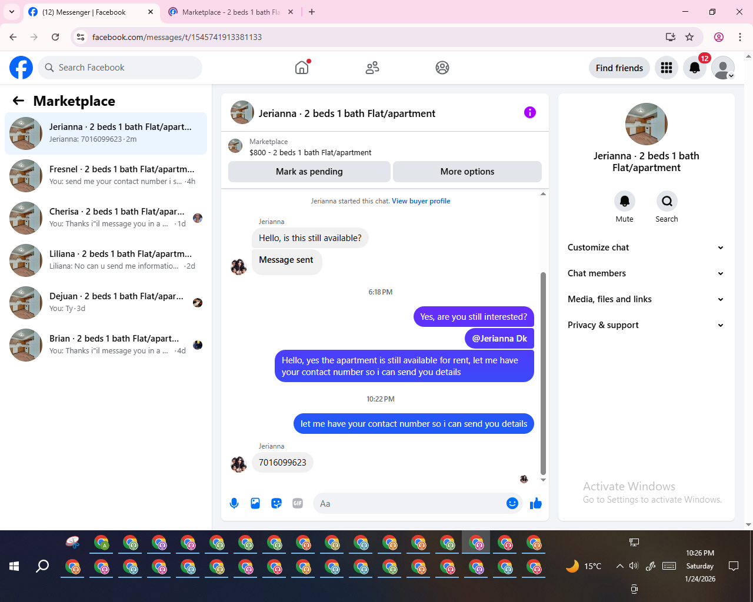
Task: Click the 15°C weather widget
Action: [584, 566]
